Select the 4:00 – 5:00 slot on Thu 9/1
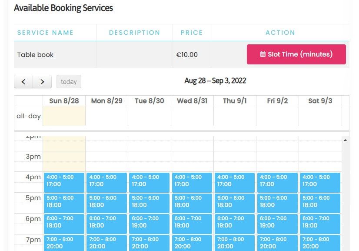Image resolution: width=359 pixels, height=251 pixels. (234, 182)
